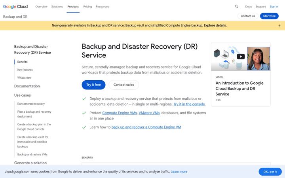Viewport: 285px width, 178px height.
Task: Click the 5:40 video duration text
Action: [x=218, y=100]
